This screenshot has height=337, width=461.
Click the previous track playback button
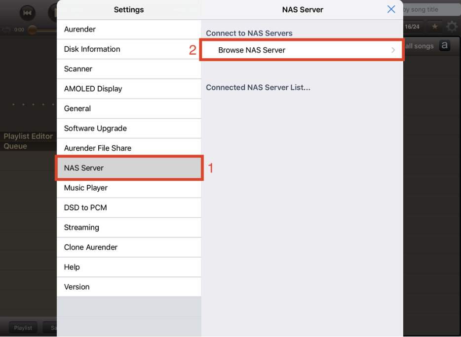(27, 13)
